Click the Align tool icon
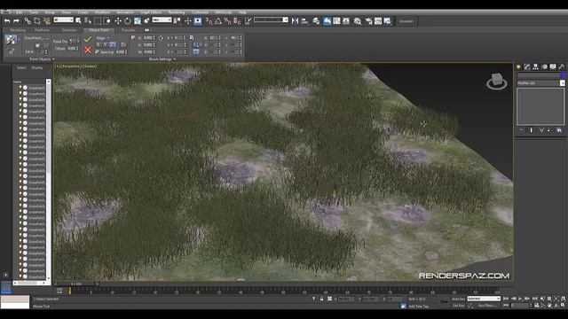Image resolution: width=568 pixels, height=319 pixels. pos(304,21)
